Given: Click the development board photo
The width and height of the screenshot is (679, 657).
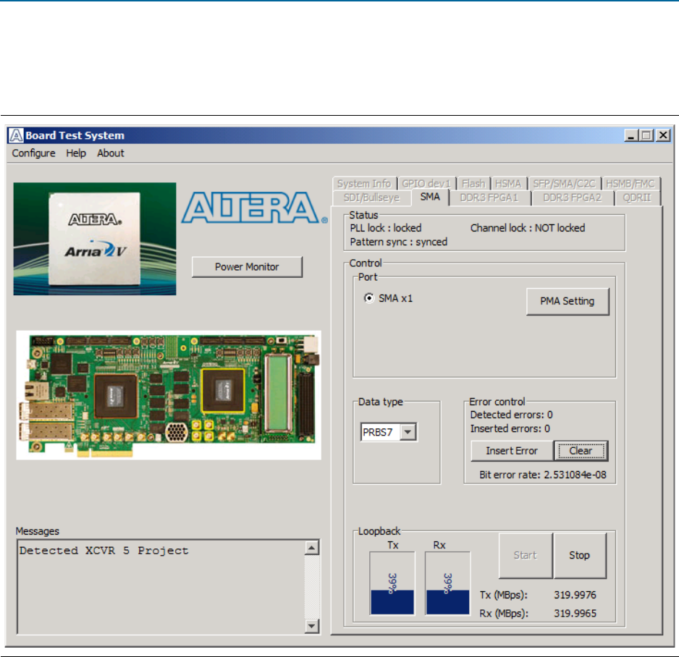Looking at the screenshot, I should point(169,395).
